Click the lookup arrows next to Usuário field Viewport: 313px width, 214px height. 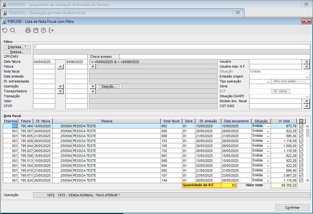tap(306, 62)
